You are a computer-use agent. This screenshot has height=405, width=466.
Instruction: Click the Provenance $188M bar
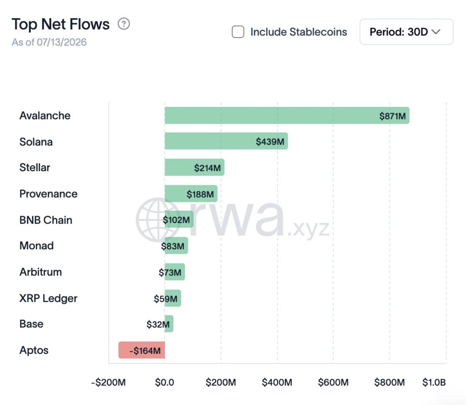point(191,194)
